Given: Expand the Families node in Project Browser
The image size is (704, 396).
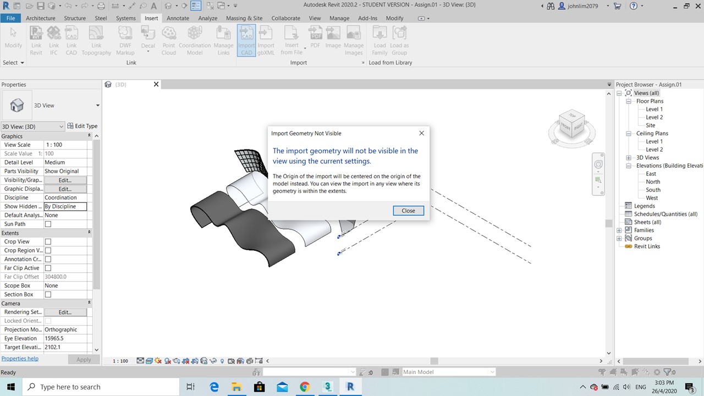Looking at the screenshot, I should [x=619, y=230].
